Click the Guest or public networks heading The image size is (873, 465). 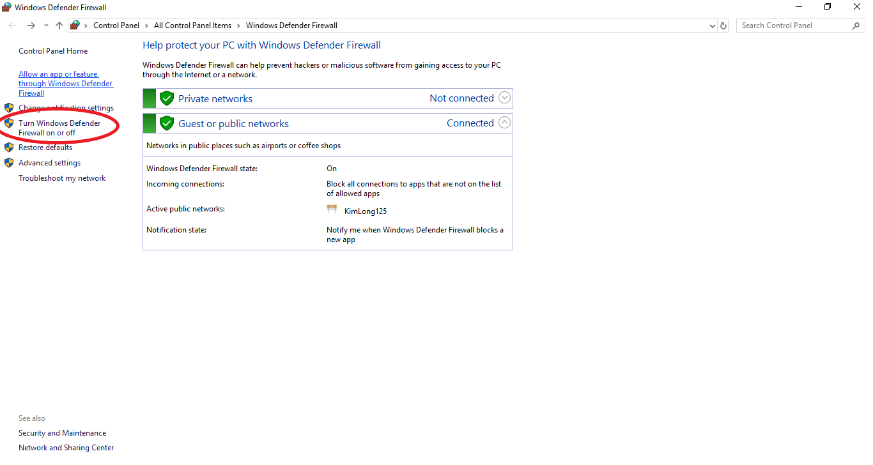[233, 123]
